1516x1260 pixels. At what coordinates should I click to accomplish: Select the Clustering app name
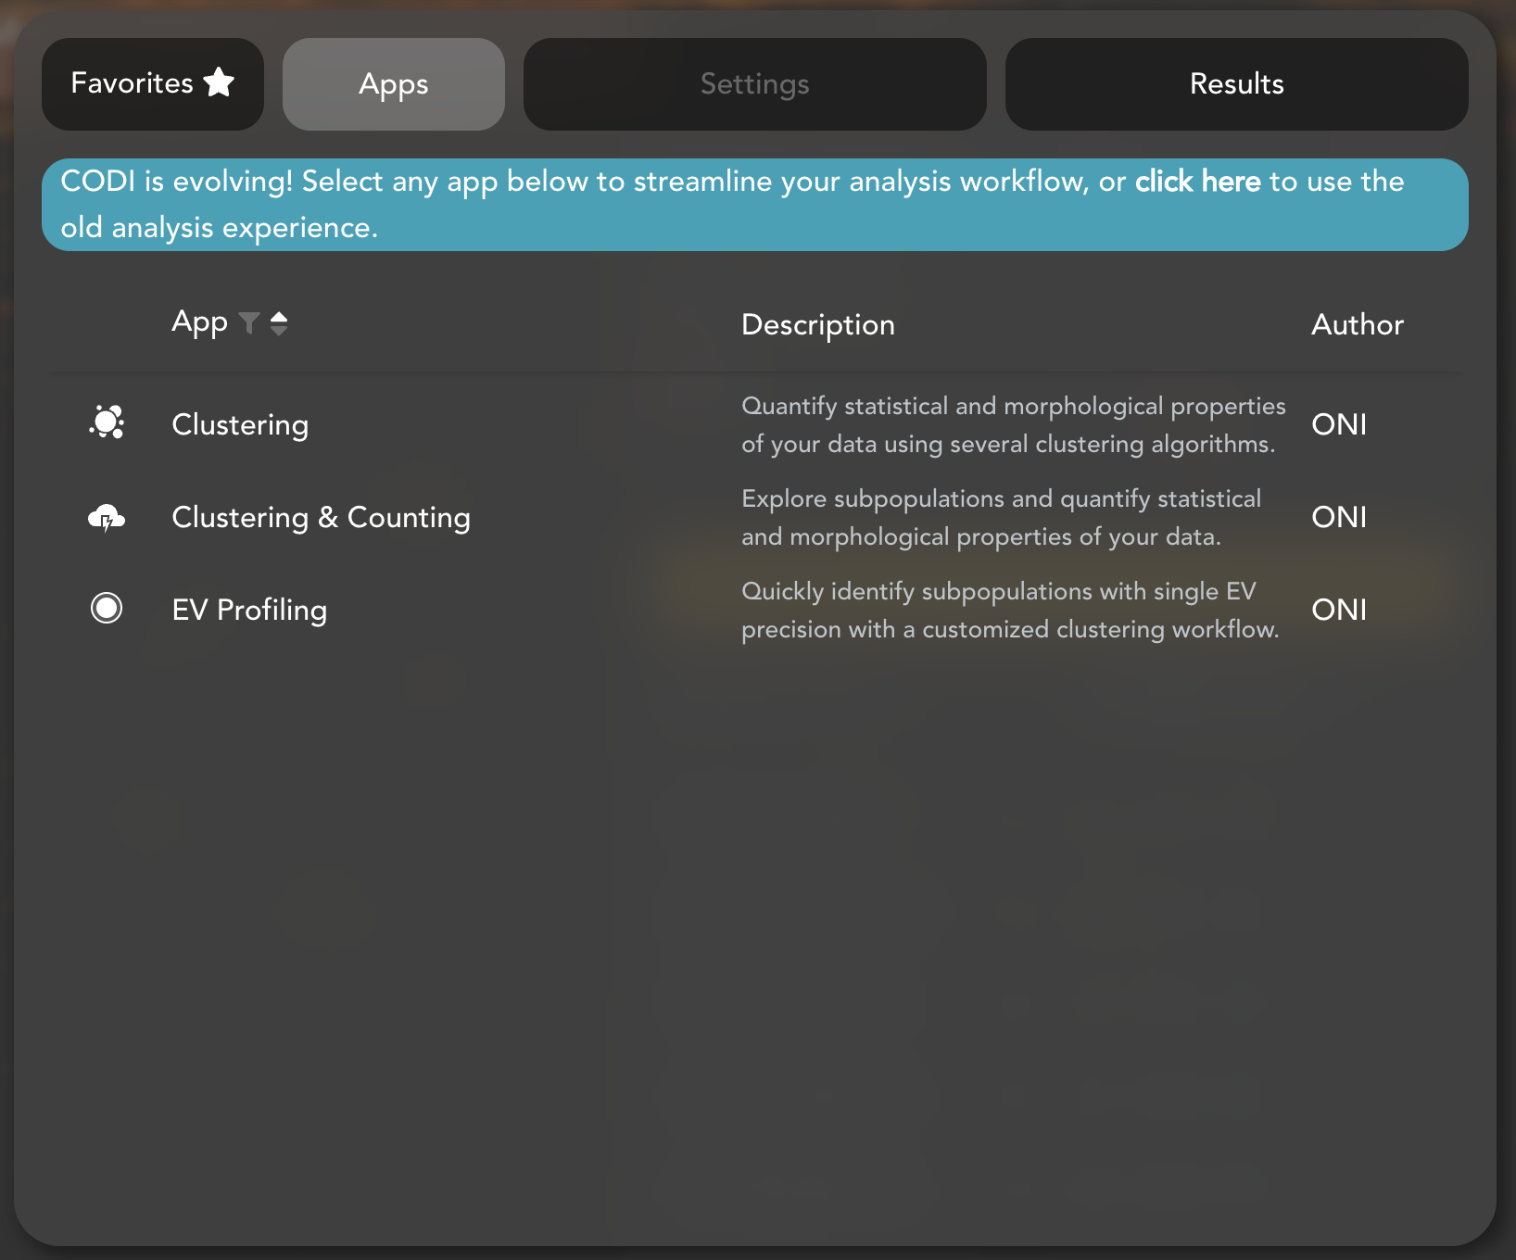[241, 424]
